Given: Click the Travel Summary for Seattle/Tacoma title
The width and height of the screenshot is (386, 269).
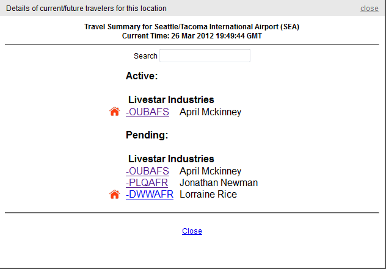Looking at the screenshot, I should click(x=192, y=27).
